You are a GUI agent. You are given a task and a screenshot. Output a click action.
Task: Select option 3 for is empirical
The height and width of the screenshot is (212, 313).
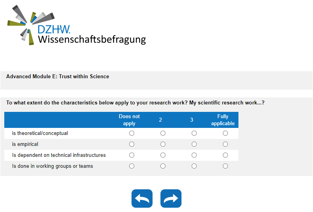[x=194, y=144]
